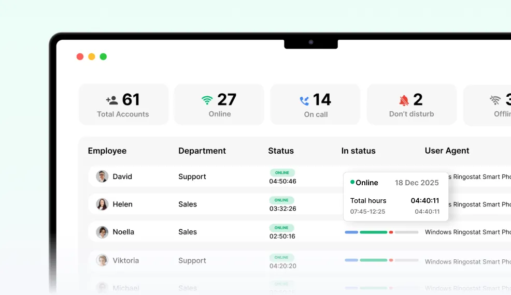Click Sales department in Noella's row
The image size is (511, 295).
point(188,232)
